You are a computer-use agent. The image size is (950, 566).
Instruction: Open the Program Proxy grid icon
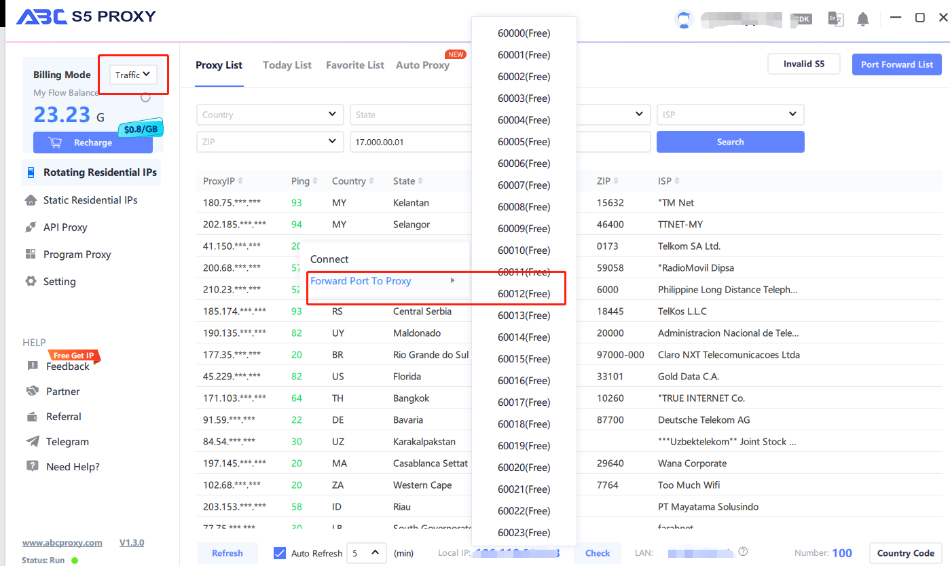pos(31,254)
